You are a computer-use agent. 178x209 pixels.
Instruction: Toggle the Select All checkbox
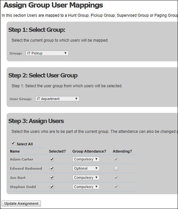coord(13,143)
